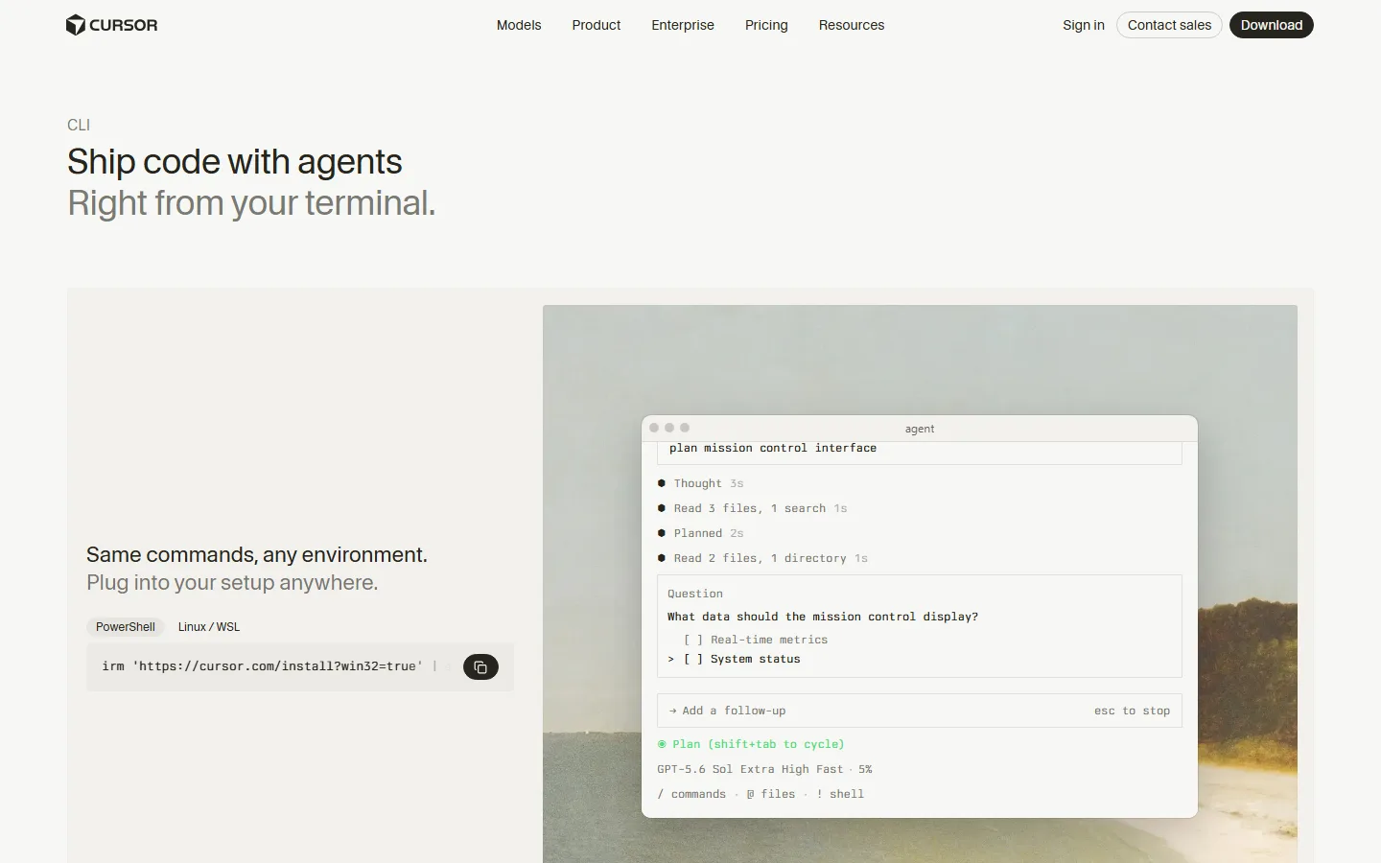Screen dimensions: 1381x863
Task: Click the first gray window dot in agent terminal
Action: point(654,428)
